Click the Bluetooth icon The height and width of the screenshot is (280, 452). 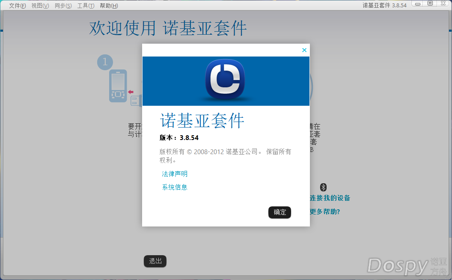point(323,187)
